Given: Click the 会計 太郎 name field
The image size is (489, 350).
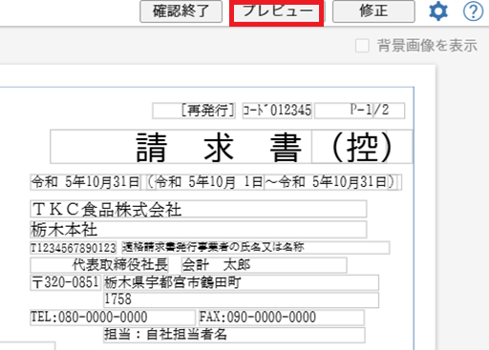Looking at the screenshot, I should click(x=264, y=265).
